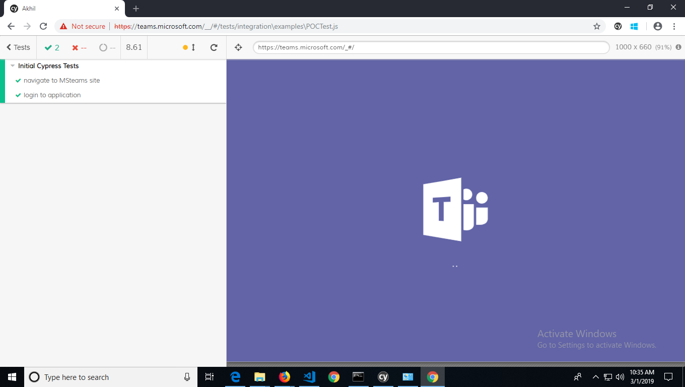Viewport: 685px width, 387px height.
Task: Expand the navigate to MSteams site test
Action: pyautogui.click(x=61, y=81)
